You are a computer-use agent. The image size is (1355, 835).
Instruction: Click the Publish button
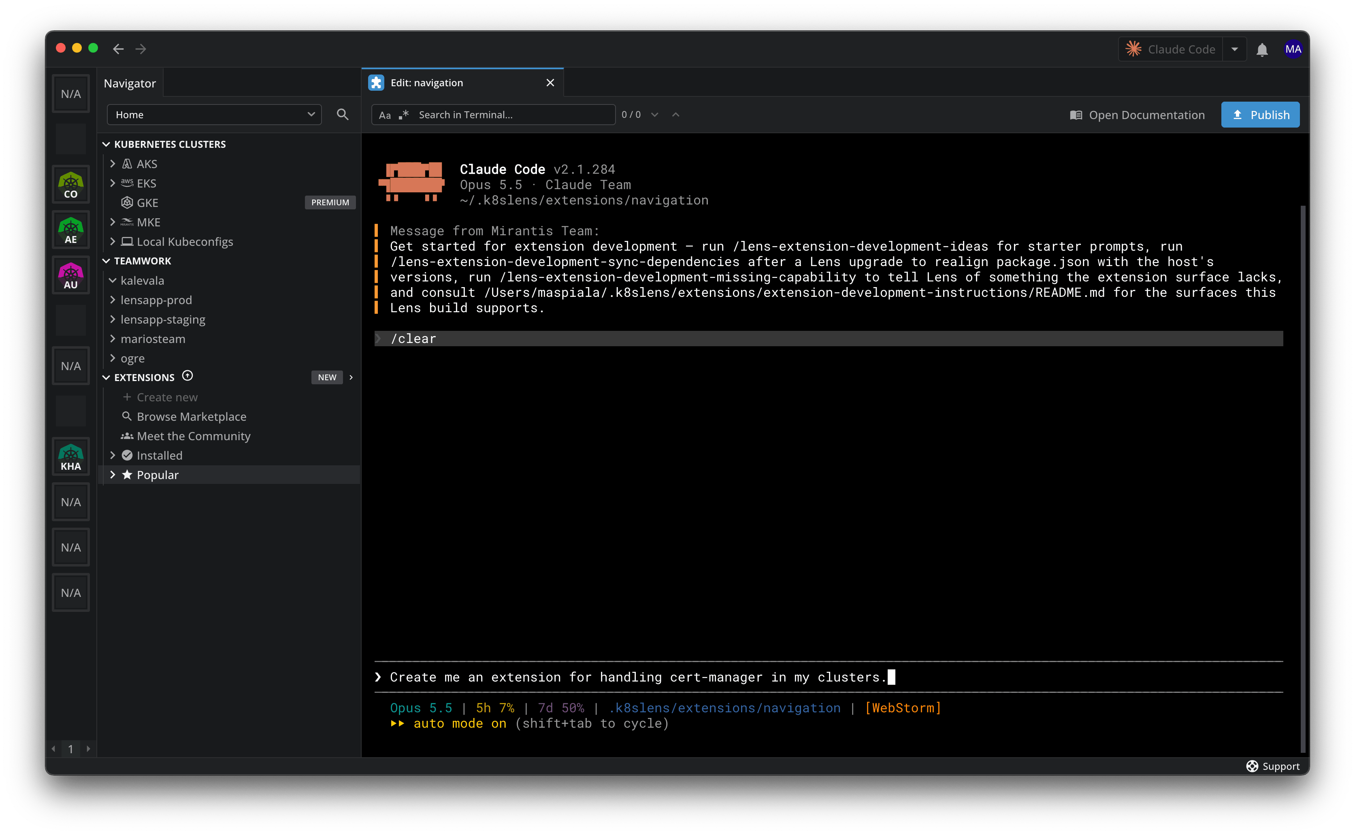(x=1260, y=115)
